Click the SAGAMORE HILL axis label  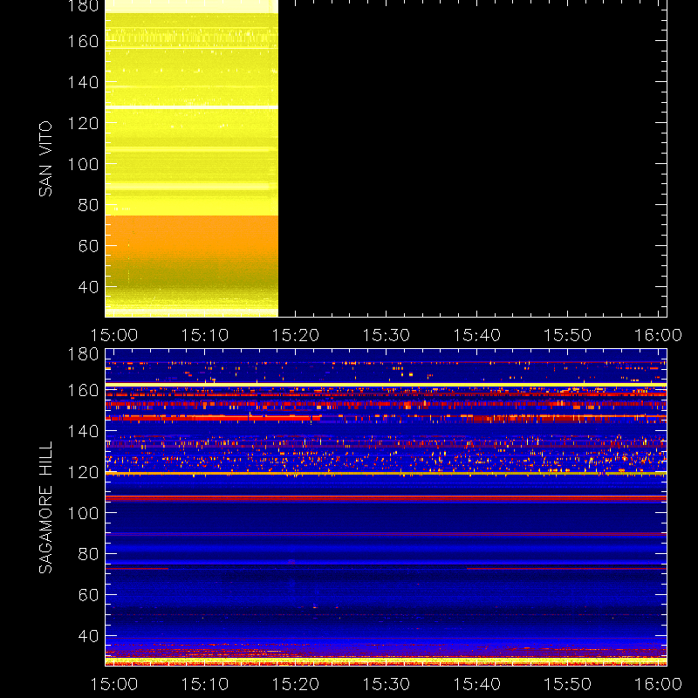click(x=45, y=508)
